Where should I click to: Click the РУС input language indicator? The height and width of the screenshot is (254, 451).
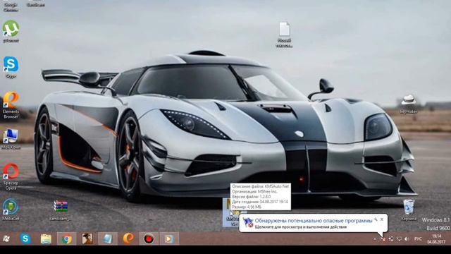(418, 239)
